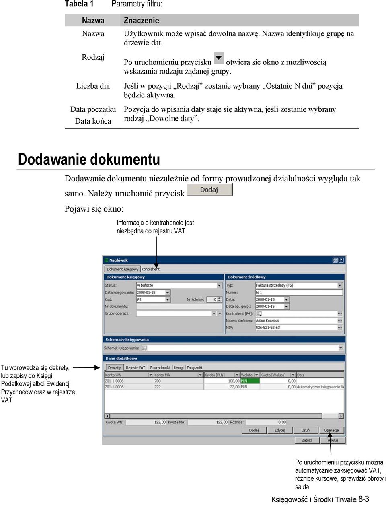The width and height of the screenshot is (386, 505).
Task: Click the grid scrollbar right arrow
Action: pyautogui.click(x=341, y=416)
